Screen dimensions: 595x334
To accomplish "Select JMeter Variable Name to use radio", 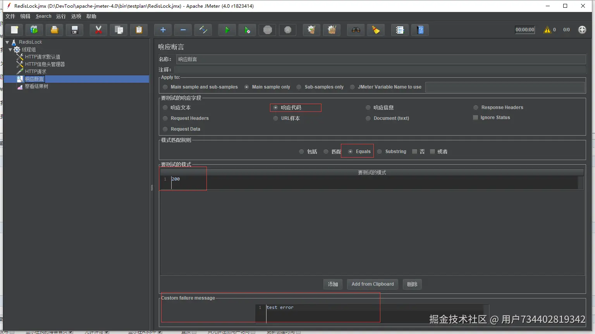I will pyautogui.click(x=352, y=87).
